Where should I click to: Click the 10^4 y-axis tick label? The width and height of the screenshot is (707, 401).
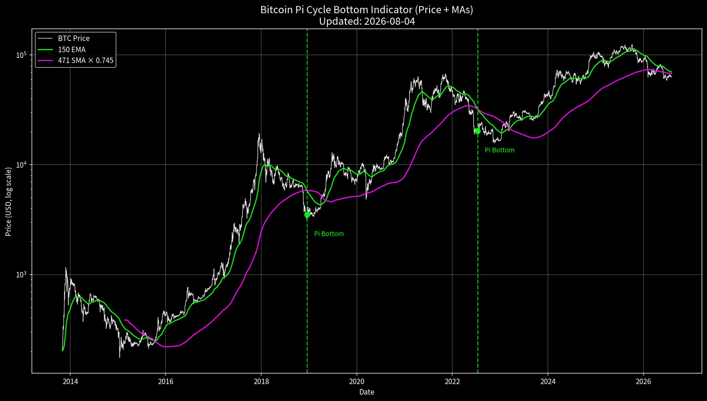pyautogui.click(x=22, y=164)
